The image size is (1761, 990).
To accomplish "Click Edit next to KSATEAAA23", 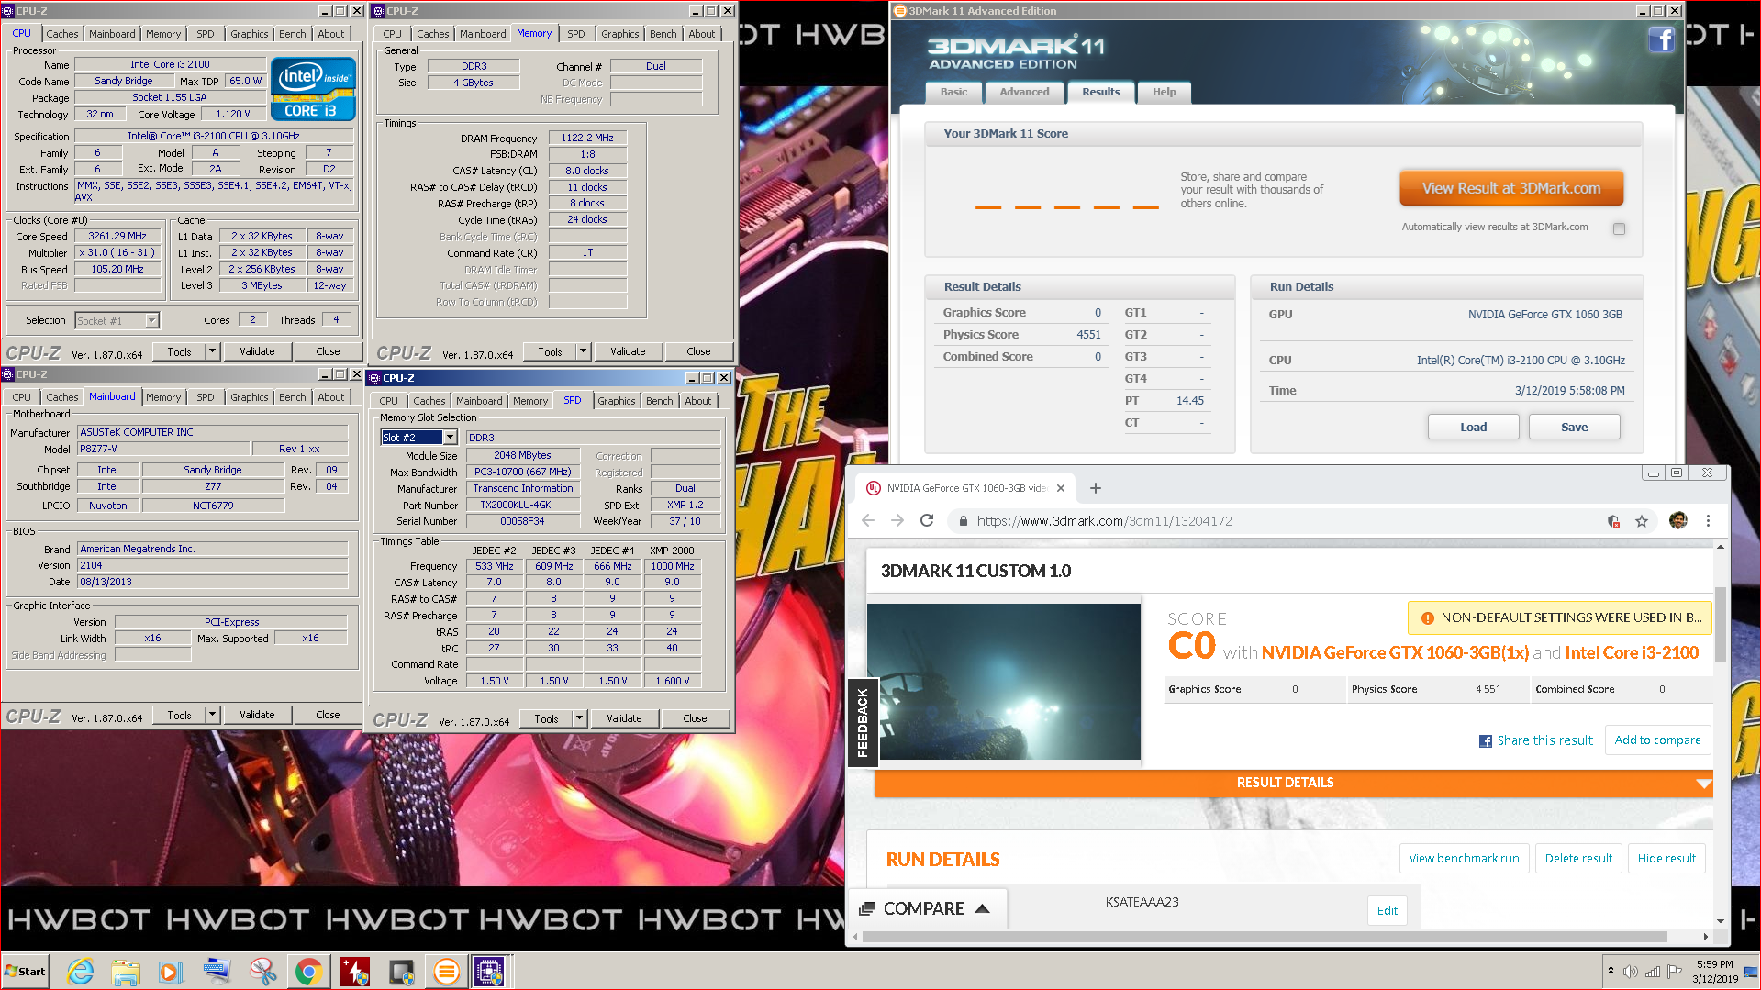I will click(1387, 910).
